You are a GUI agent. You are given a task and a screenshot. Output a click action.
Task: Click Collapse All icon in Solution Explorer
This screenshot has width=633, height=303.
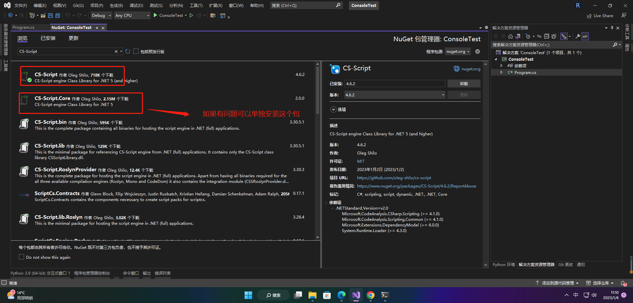(x=547, y=36)
